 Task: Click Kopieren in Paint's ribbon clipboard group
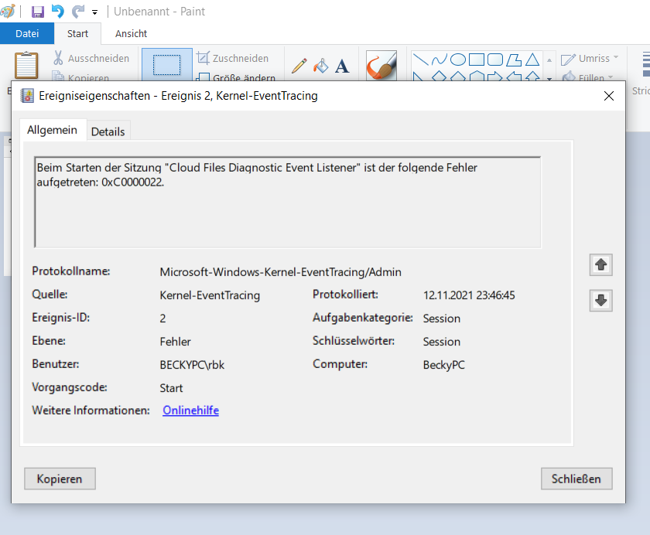click(x=80, y=77)
